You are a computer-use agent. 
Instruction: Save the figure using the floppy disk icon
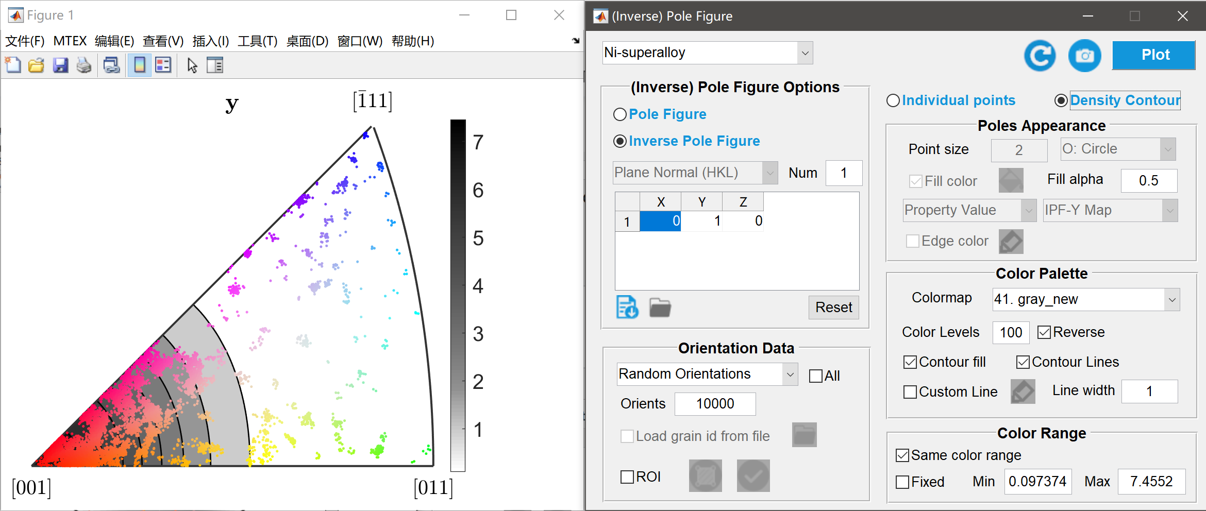click(60, 65)
